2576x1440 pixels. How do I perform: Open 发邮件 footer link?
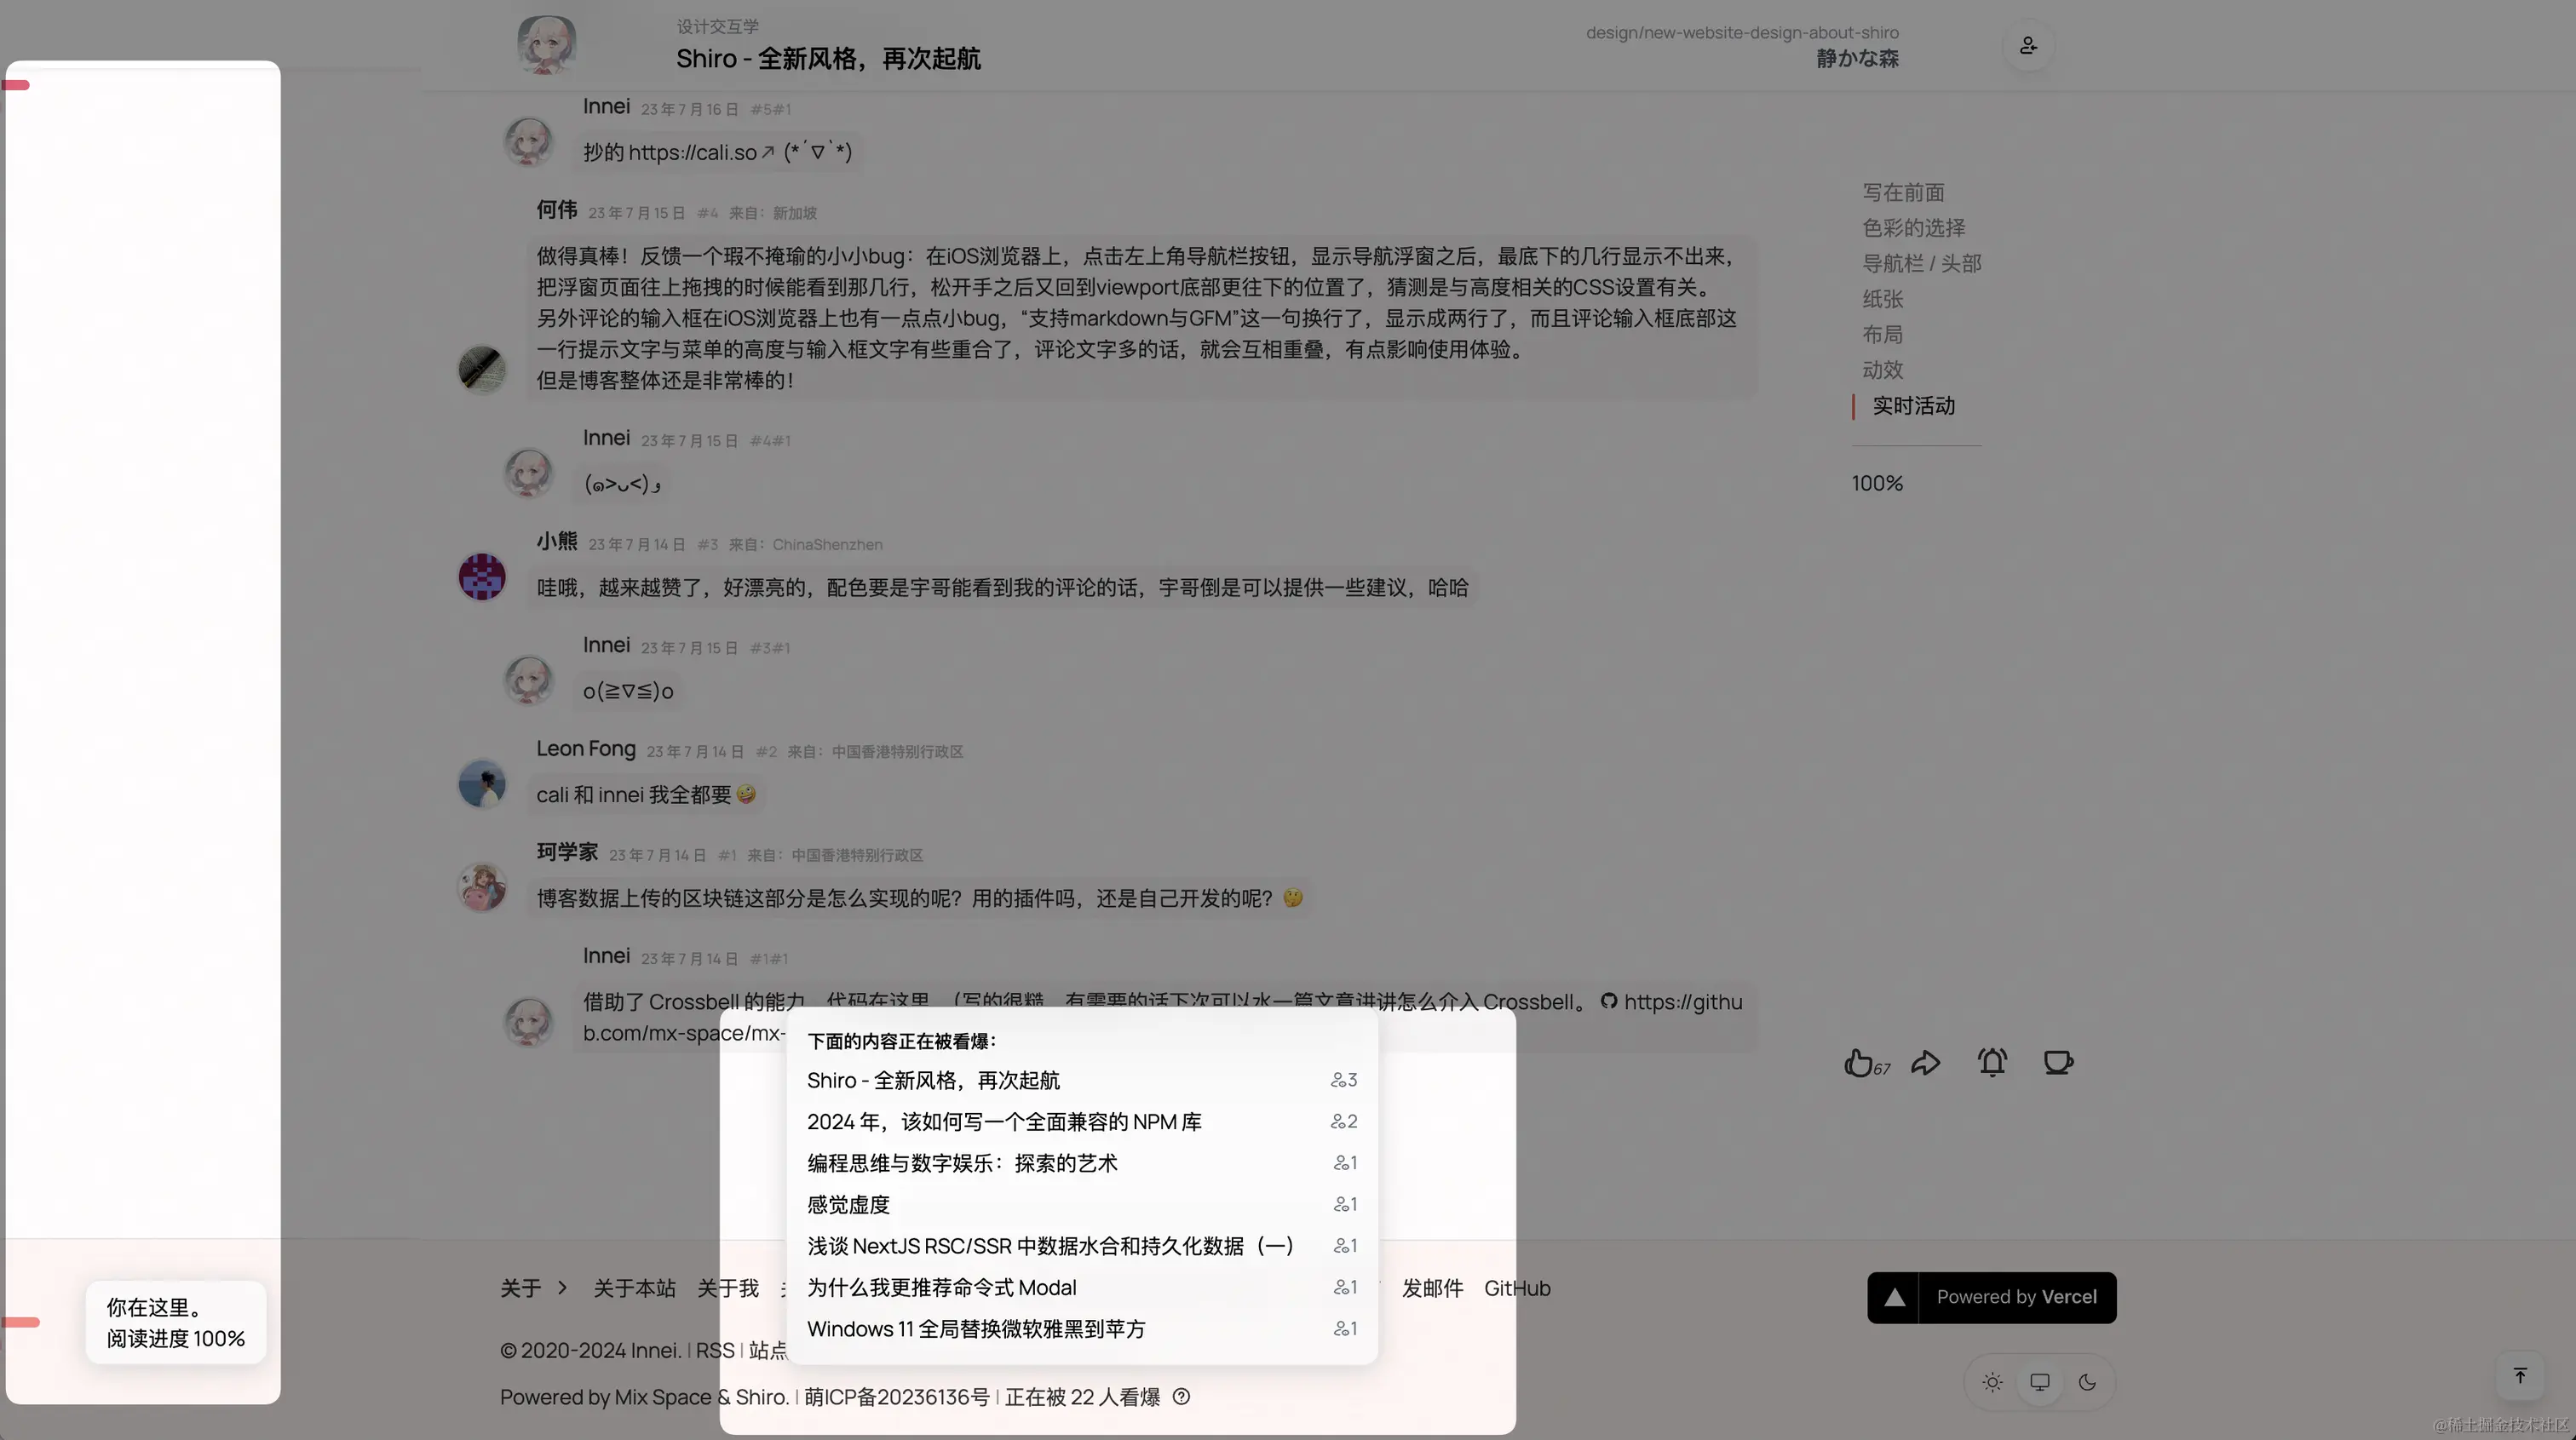pyautogui.click(x=1432, y=1288)
